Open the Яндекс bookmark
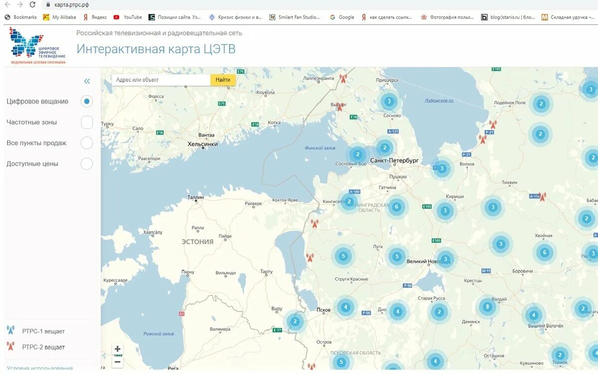The width and height of the screenshot is (598, 374). [95, 17]
